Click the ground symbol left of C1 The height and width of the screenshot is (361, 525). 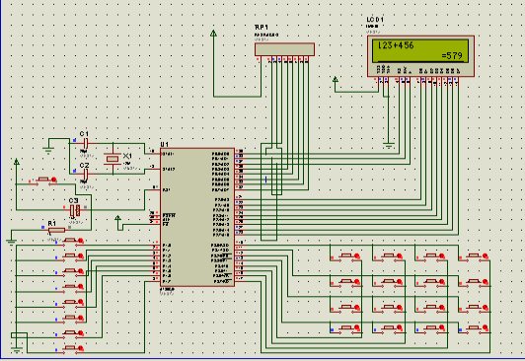[x=48, y=150]
